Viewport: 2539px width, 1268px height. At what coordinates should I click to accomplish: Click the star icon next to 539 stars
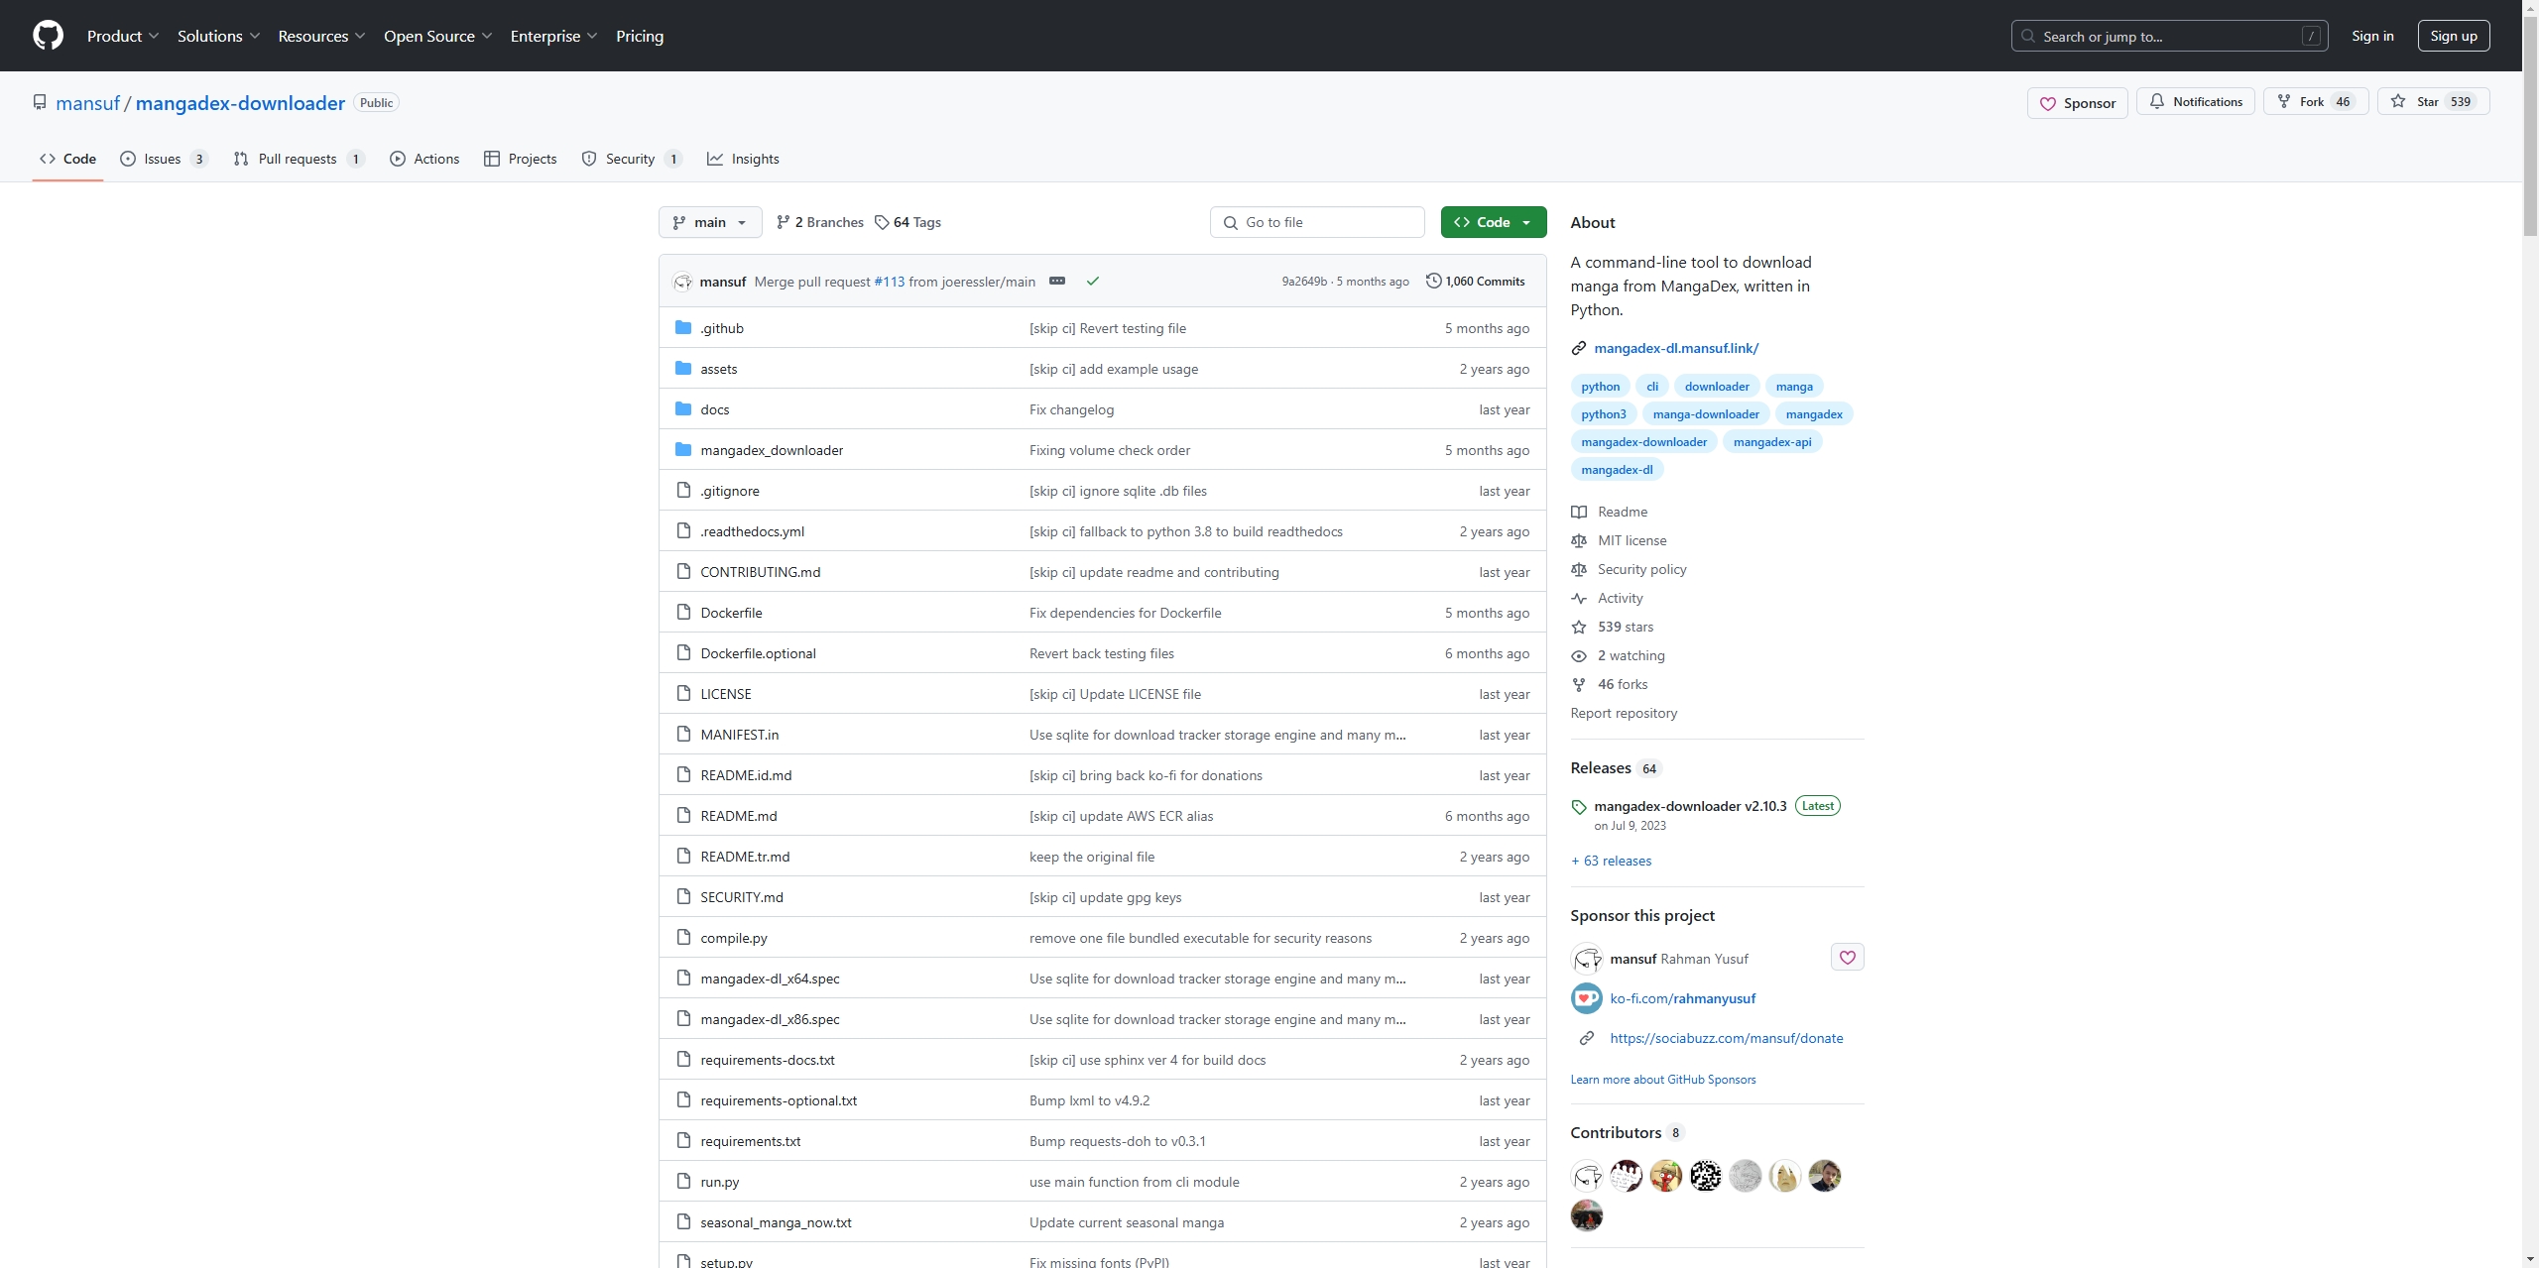[x=1579, y=627]
